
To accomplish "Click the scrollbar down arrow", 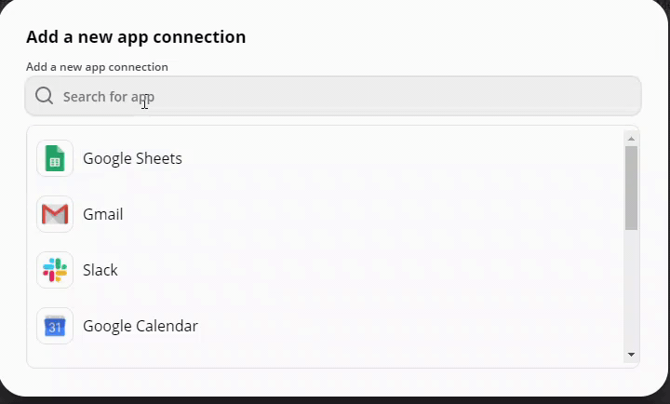I will pyautogui.click(x=631, y=355).
